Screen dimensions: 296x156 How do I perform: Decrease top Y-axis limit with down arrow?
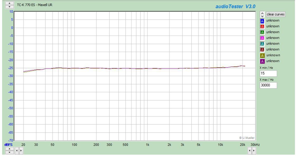(x=10, y=6)
